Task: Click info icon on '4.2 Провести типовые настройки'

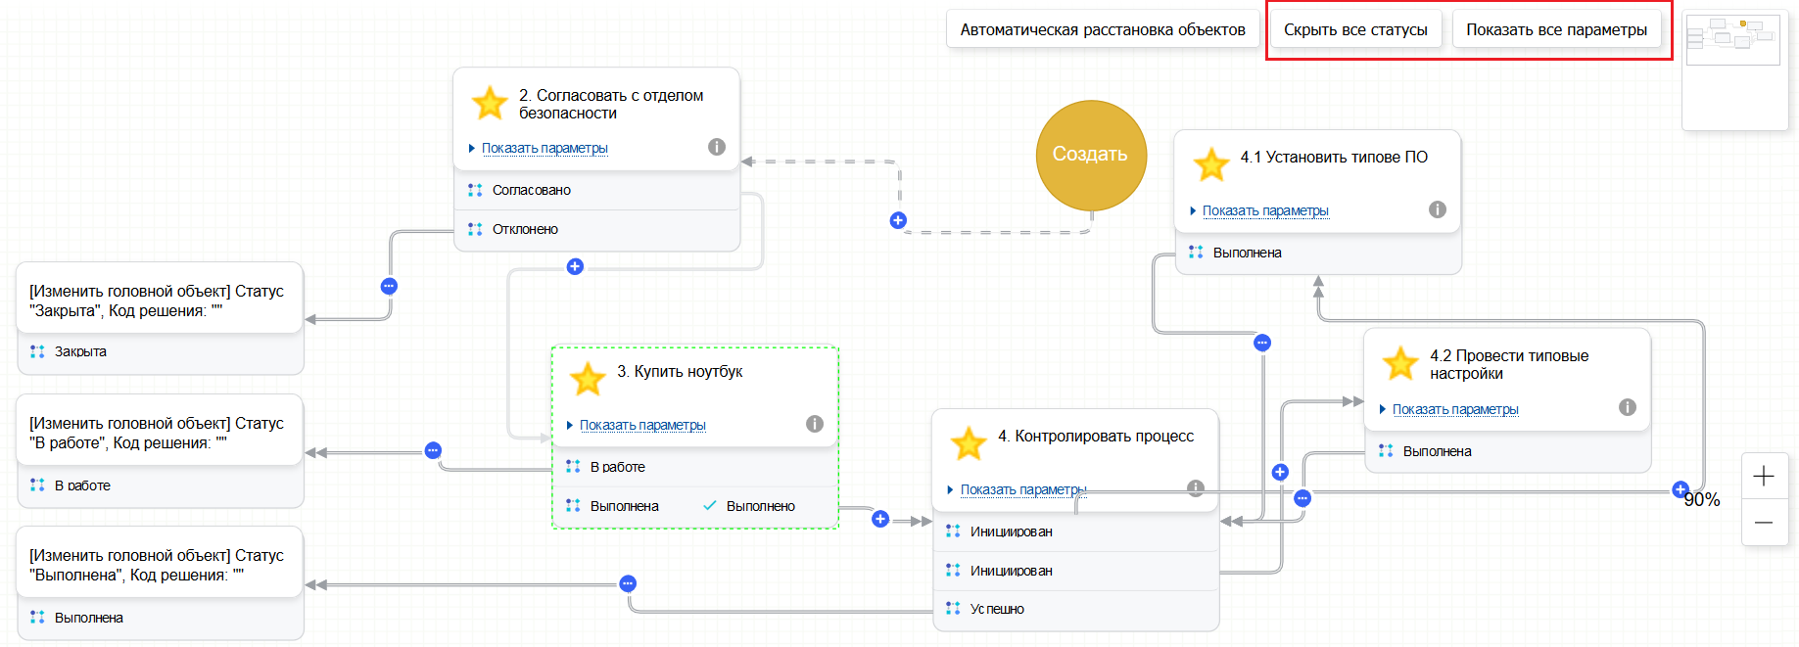Action: [x=1628, y=407]
